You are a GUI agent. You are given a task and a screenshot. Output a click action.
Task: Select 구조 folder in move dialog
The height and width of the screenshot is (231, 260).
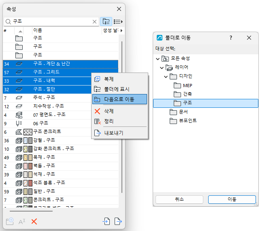[206, 103]
